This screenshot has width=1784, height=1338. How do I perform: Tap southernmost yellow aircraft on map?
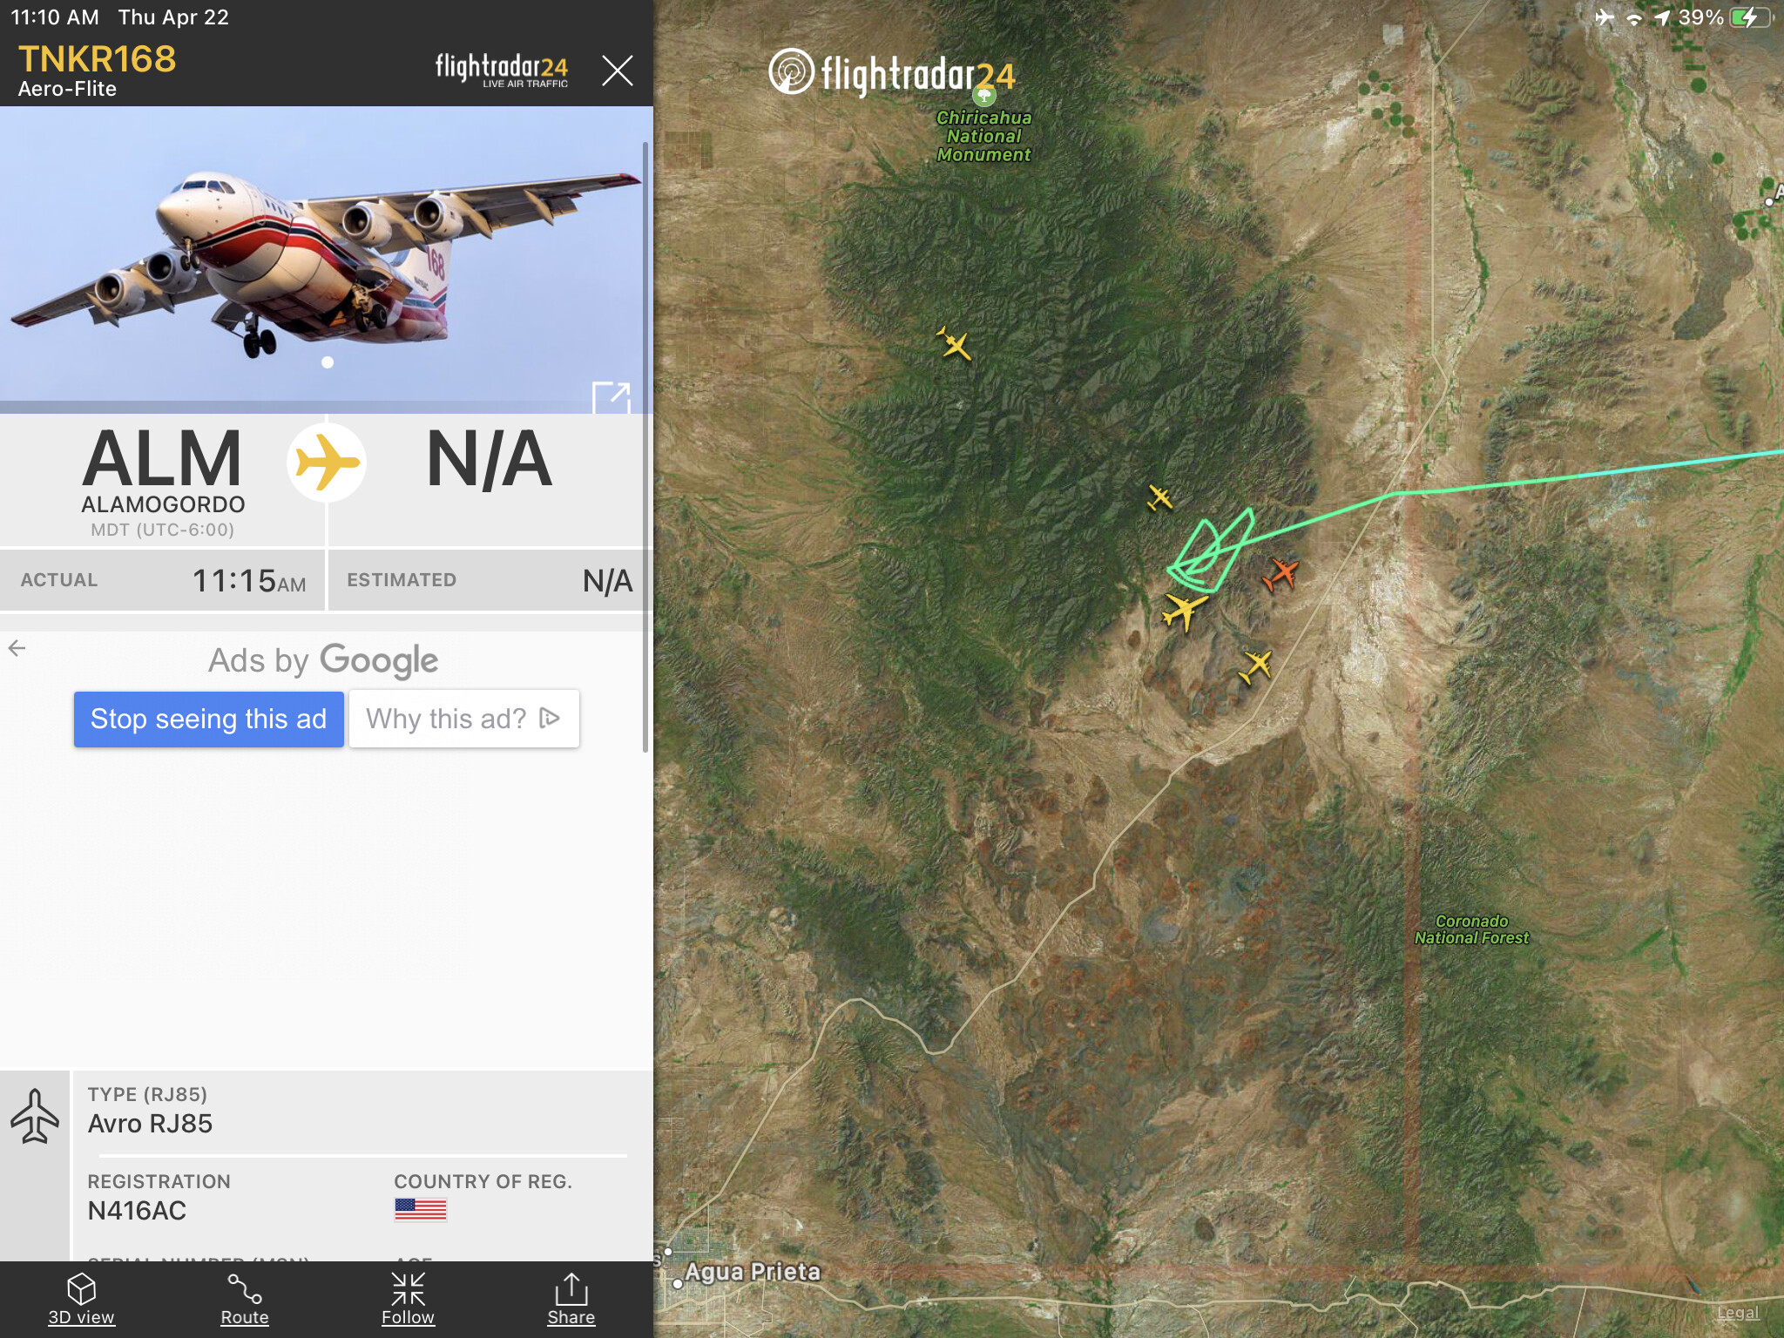[x=1255, y=666]
